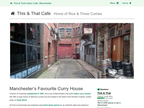The height and width of the screenshot is (108, 144).
Task: Click the fork and knife Menu icon
Action: [118, 3]
